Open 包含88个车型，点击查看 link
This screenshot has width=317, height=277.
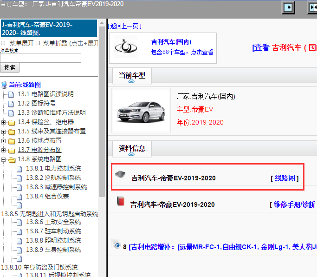182,52
